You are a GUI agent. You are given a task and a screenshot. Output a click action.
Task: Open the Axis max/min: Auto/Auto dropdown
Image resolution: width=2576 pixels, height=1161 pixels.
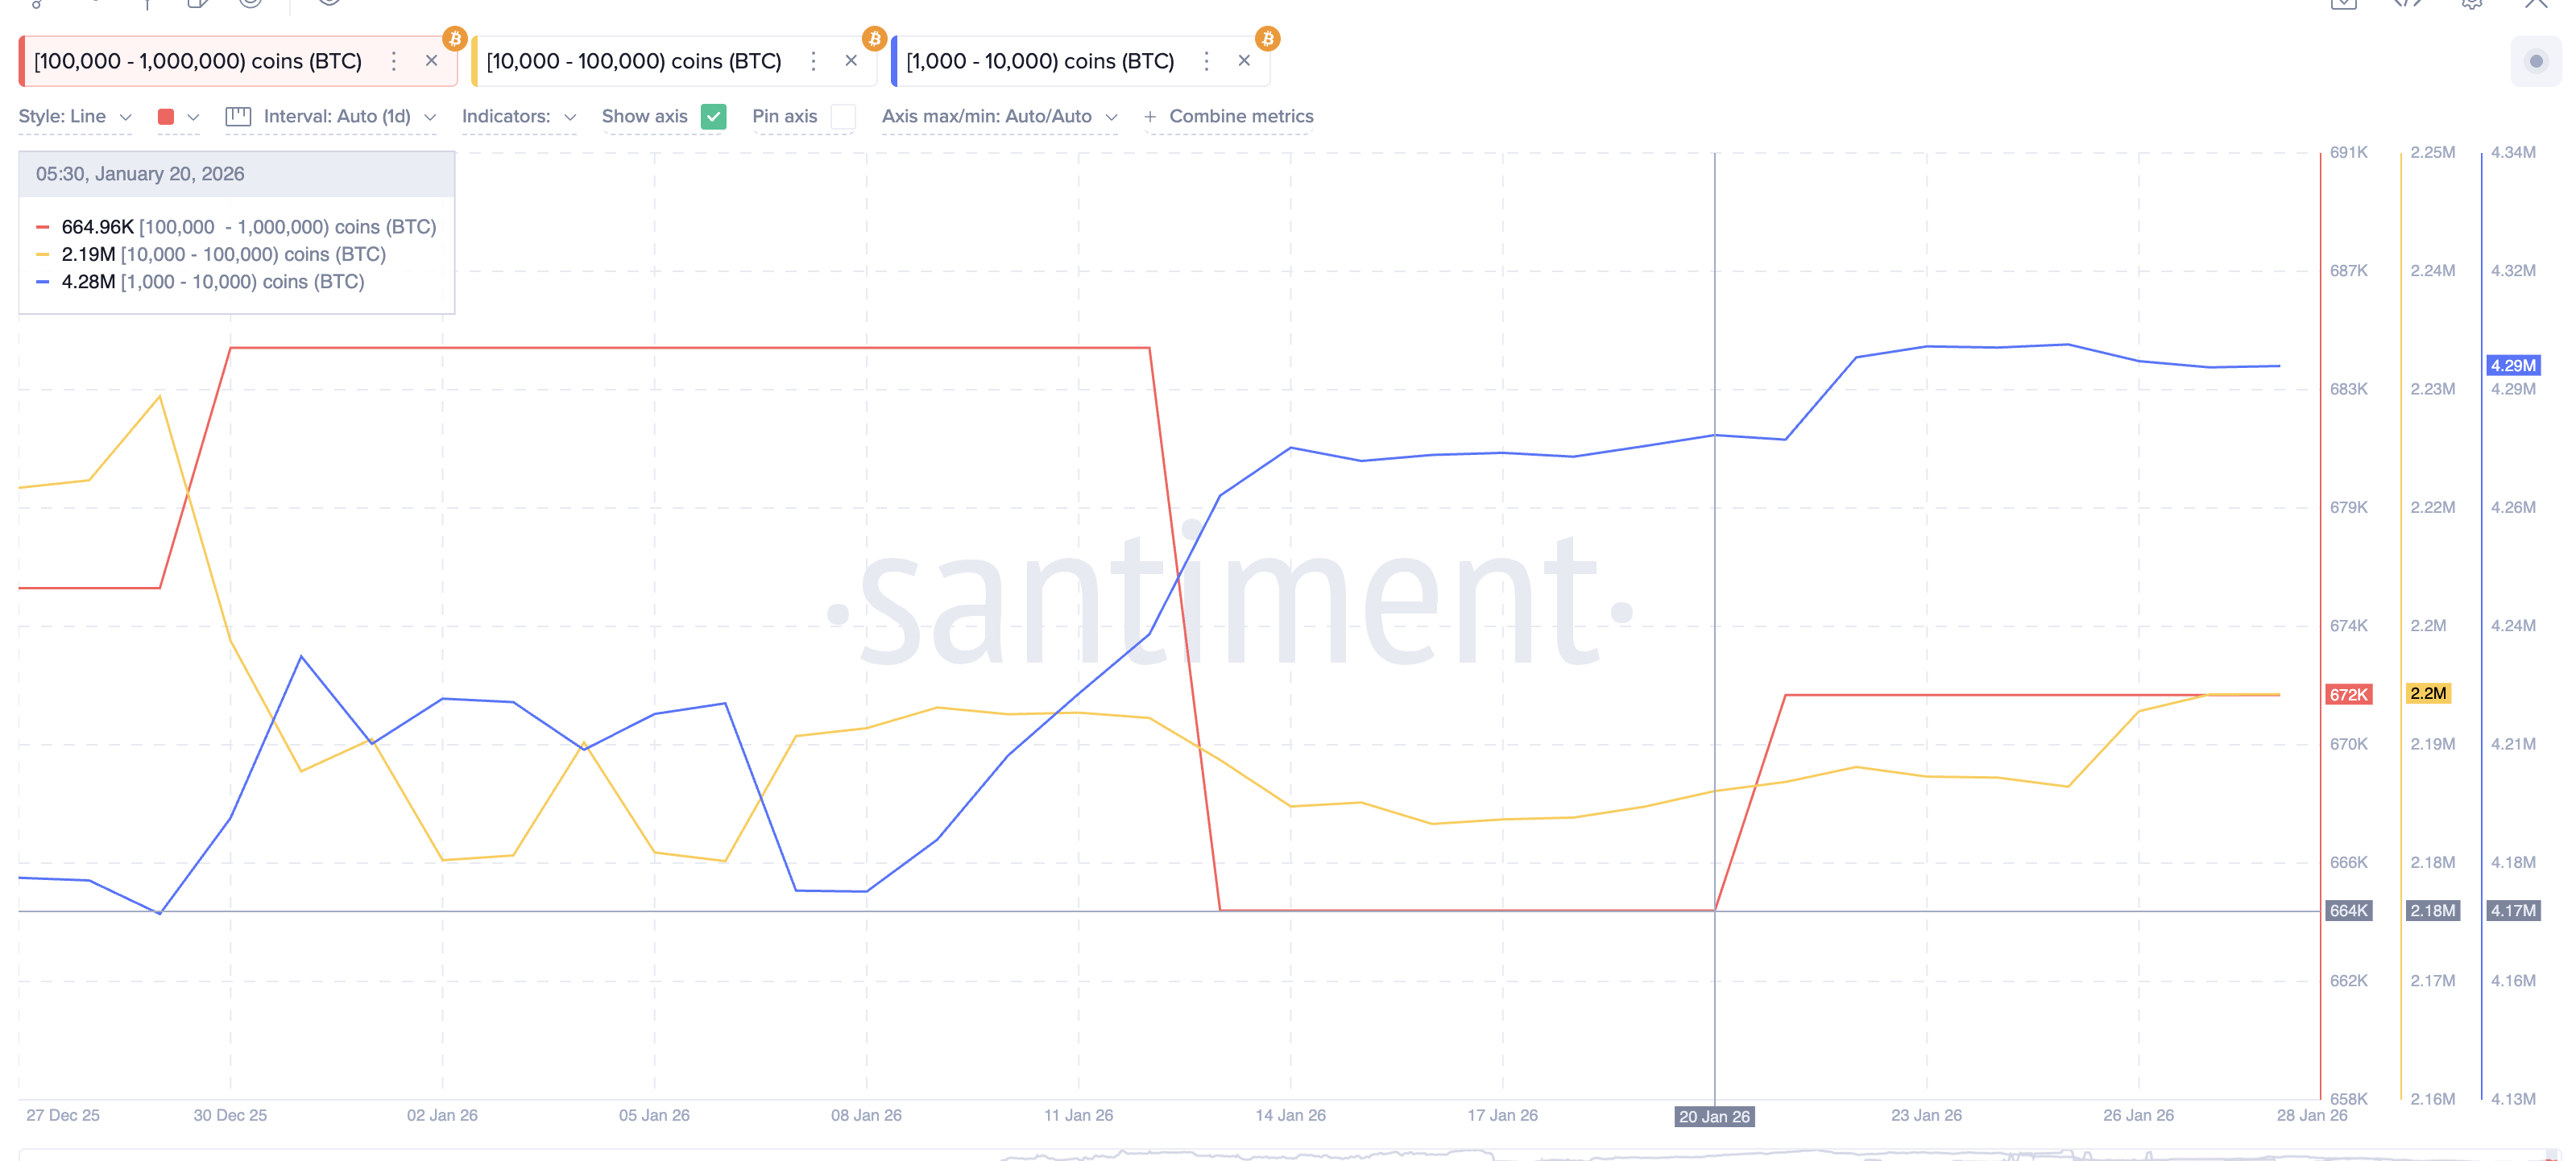(x=999, y=117)
